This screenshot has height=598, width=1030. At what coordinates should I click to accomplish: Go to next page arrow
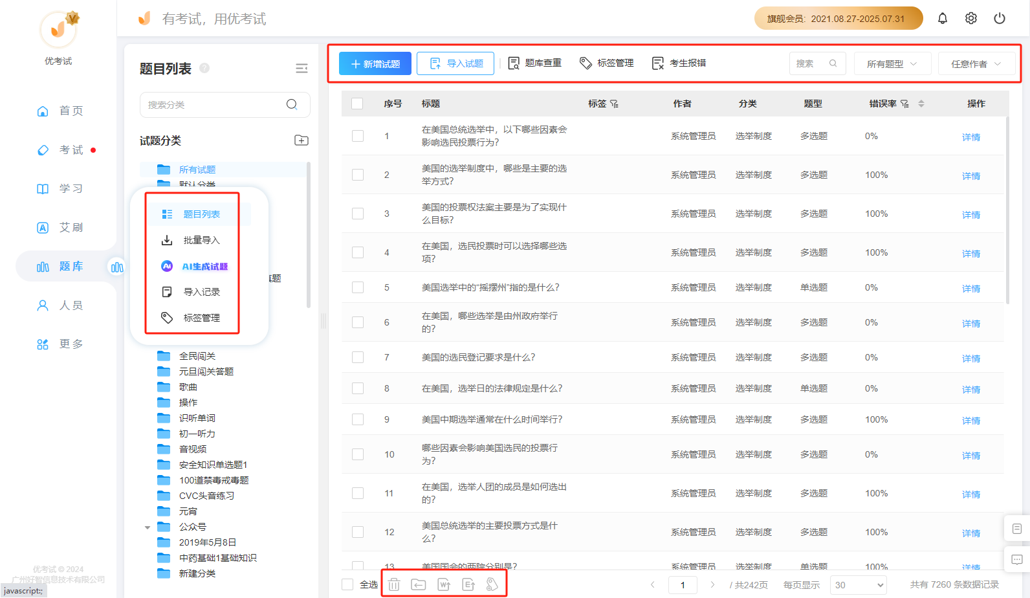coord(712,584)
